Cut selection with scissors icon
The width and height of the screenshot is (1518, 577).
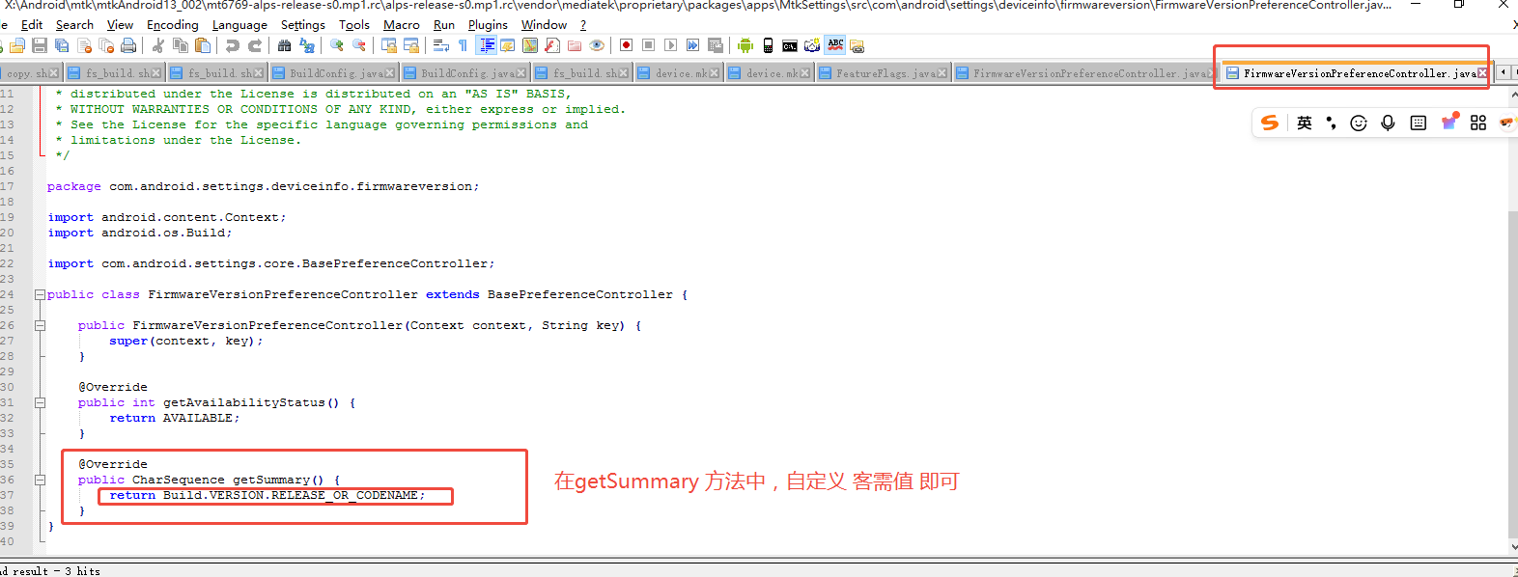(x=158, y=45)
